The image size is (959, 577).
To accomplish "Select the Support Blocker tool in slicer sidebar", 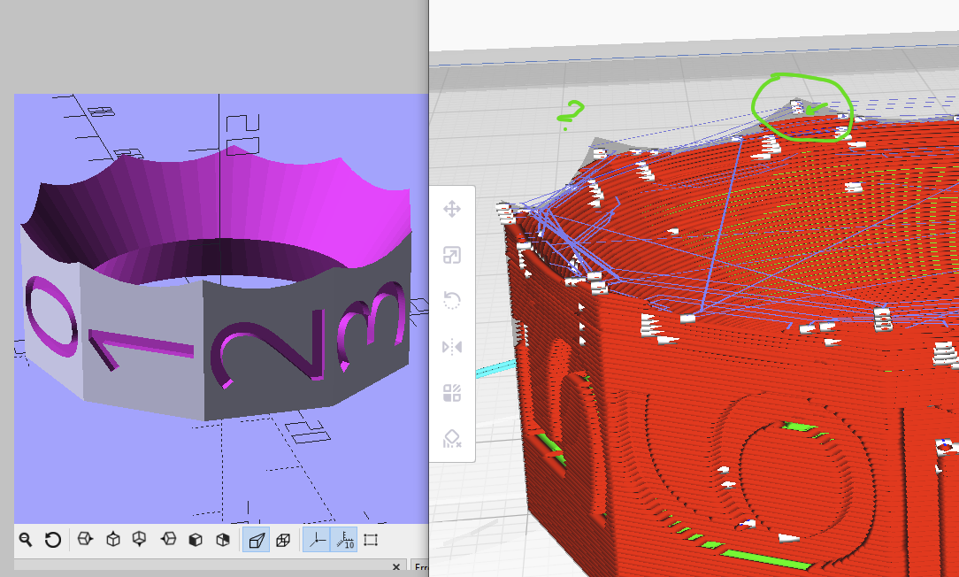I will [452, 439].
